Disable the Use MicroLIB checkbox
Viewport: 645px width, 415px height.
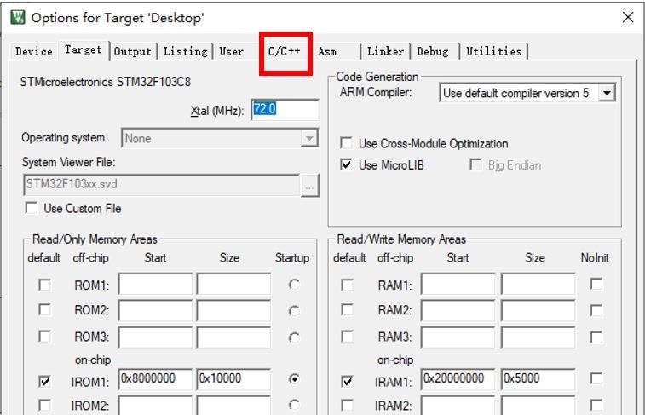click(346, 165)
